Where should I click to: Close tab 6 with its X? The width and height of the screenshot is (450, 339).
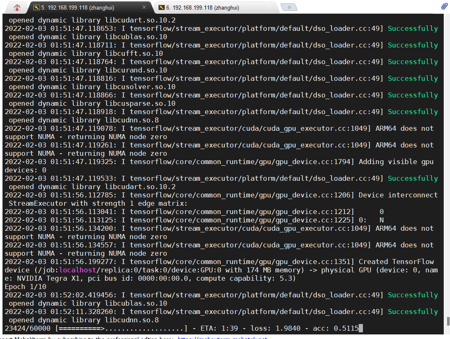(269, 7)
